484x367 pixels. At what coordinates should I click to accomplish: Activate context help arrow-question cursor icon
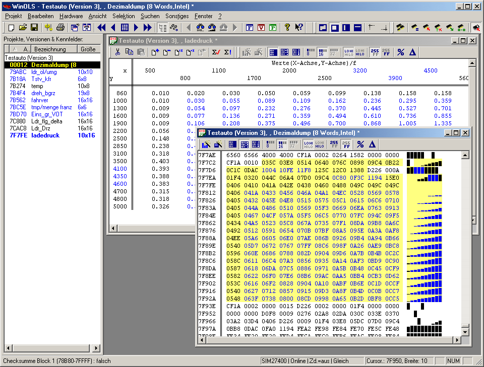(299, 28)
